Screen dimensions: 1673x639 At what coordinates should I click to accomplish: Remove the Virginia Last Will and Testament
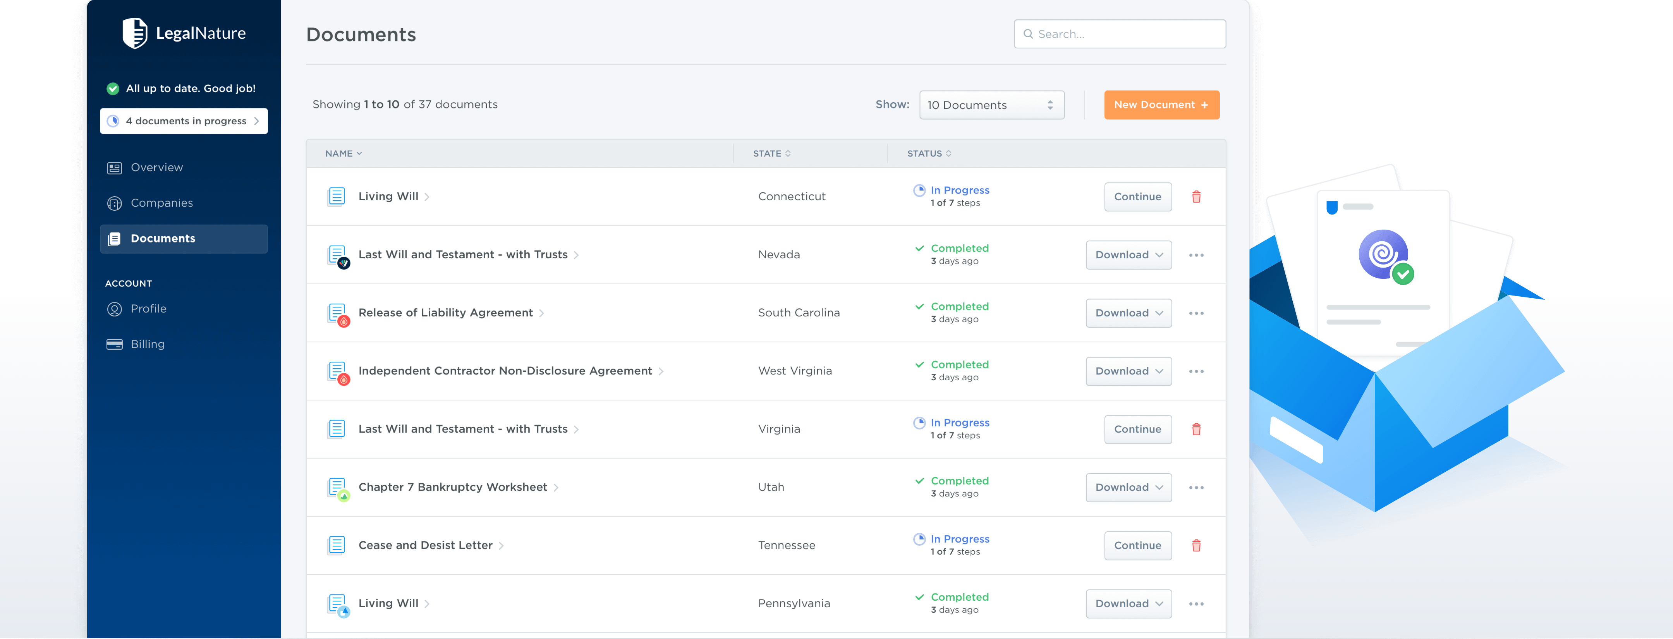1195,429
